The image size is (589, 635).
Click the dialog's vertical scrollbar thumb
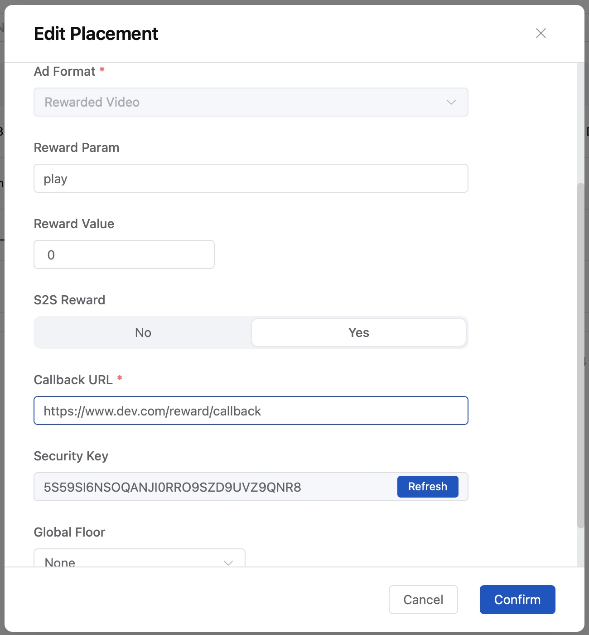[580, 356]
